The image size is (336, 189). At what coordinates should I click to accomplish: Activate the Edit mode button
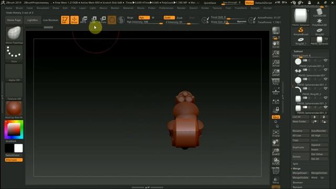click(x=65, y=20)
